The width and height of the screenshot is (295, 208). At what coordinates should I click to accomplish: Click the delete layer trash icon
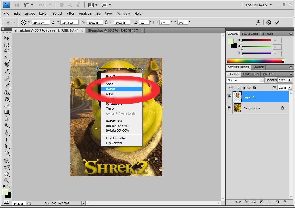tap(285, 202)
